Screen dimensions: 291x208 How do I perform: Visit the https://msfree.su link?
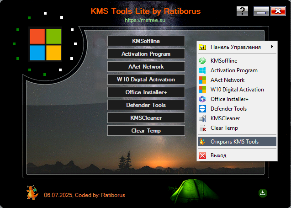point(145,20)
